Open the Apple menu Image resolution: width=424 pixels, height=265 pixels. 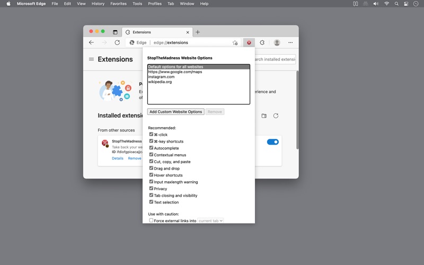[8, 4]
